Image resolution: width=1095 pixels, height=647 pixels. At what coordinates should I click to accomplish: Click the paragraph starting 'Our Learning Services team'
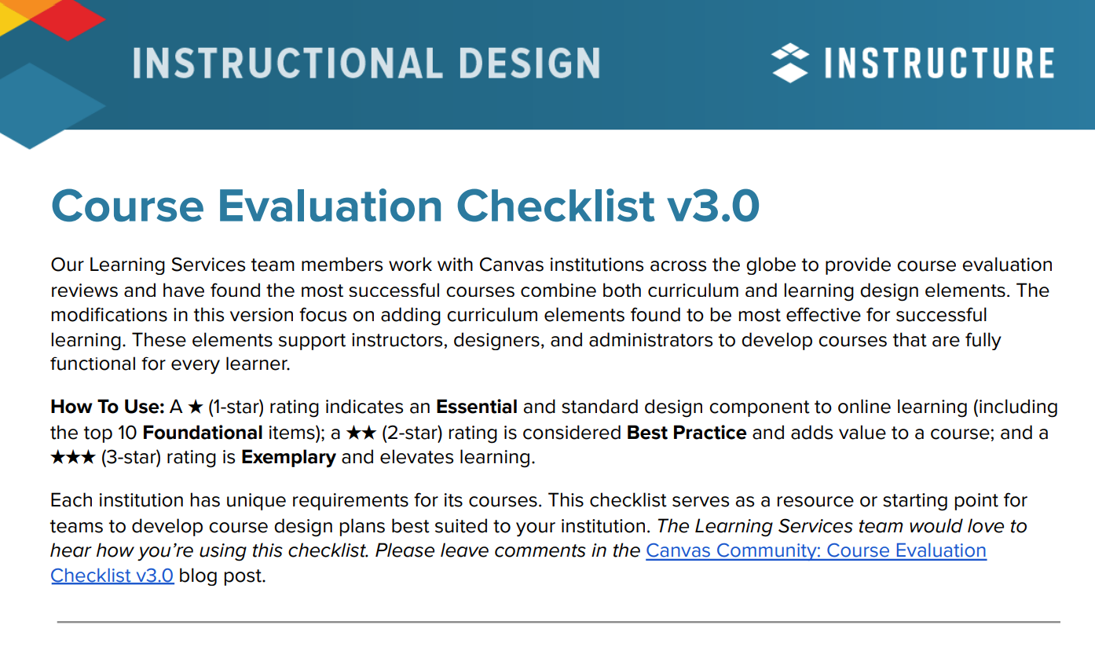551,315
